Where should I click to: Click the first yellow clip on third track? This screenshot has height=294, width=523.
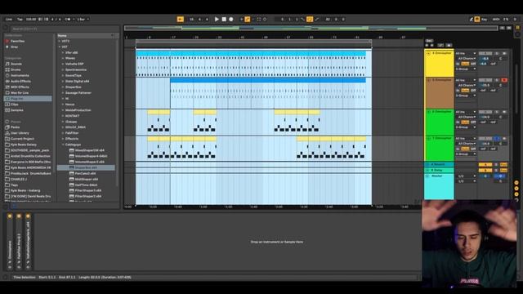pyautogui.click(x=159, y=113)
